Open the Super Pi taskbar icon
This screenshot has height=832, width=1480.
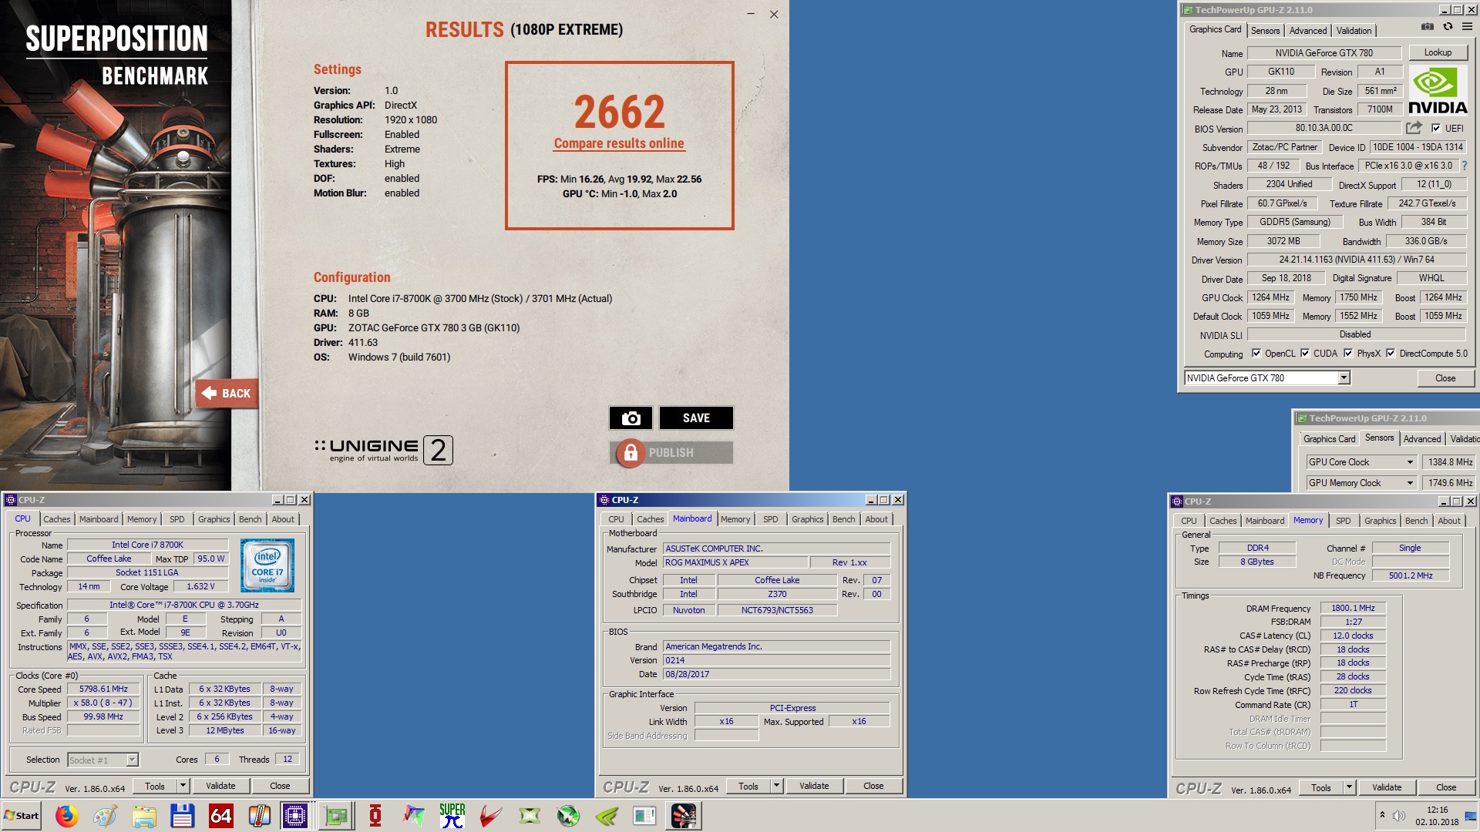tap(452, 816)
